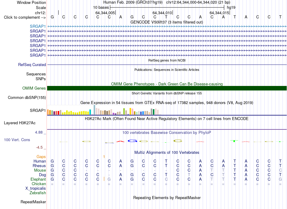This screenshot has width=287, height=209.
Task: Select the Human species label
Action: pyautogui.click(x=40, y=161)
